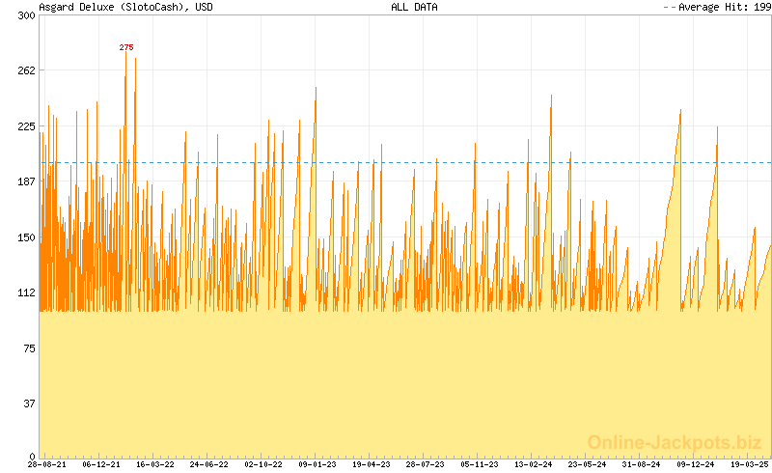This screenshot has width=772, height=473.
Task: Click the dashed blue legend line sample
Action: (671, 7)
